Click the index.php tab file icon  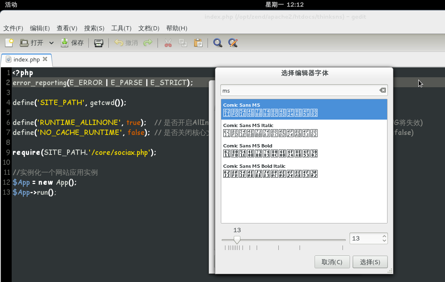click(8, 59)
